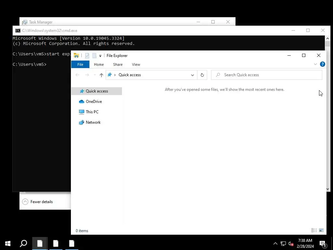This screenshot has height=250, width=333.
Task: Open the taskbar clock and date
Action: tap(305, 243)
